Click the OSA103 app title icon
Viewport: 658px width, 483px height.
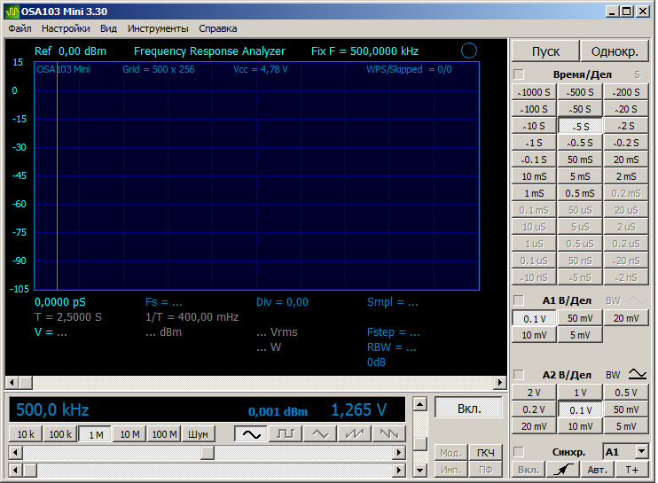[12, 12]
